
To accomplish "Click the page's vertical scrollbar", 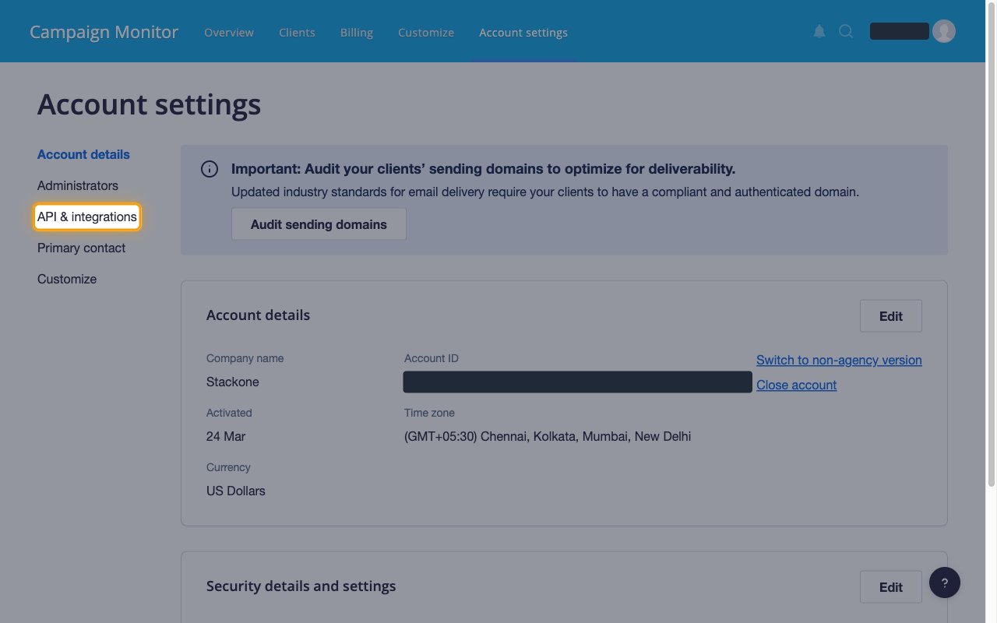I will click(x=992, y=244).
